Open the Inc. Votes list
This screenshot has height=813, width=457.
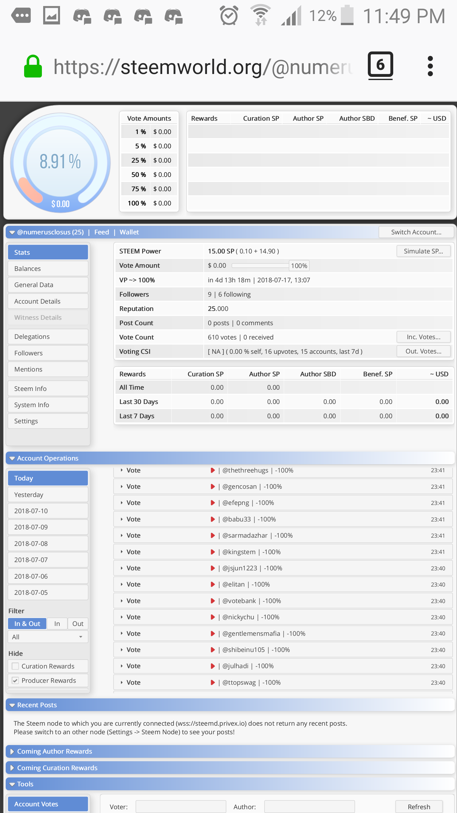[x=423, y=337]
